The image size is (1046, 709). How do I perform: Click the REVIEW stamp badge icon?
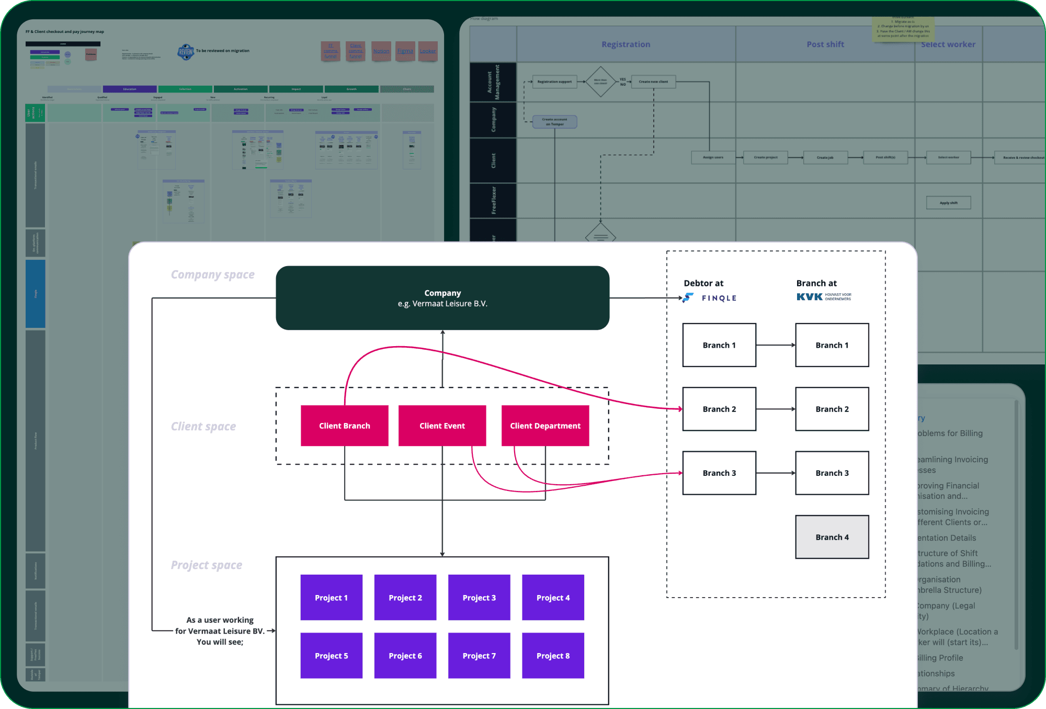pos(186,52)
